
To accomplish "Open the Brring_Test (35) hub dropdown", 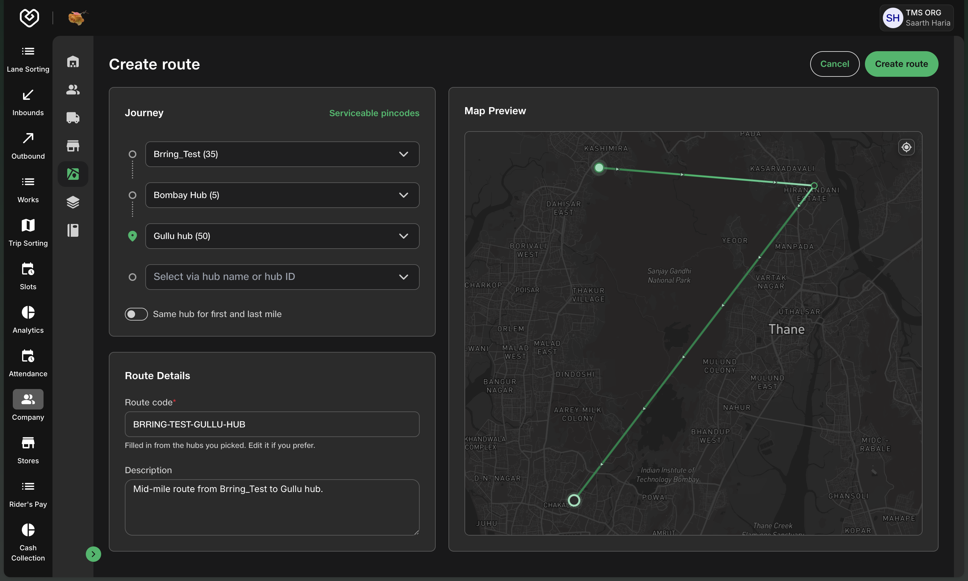I will [x=282, y=154].
